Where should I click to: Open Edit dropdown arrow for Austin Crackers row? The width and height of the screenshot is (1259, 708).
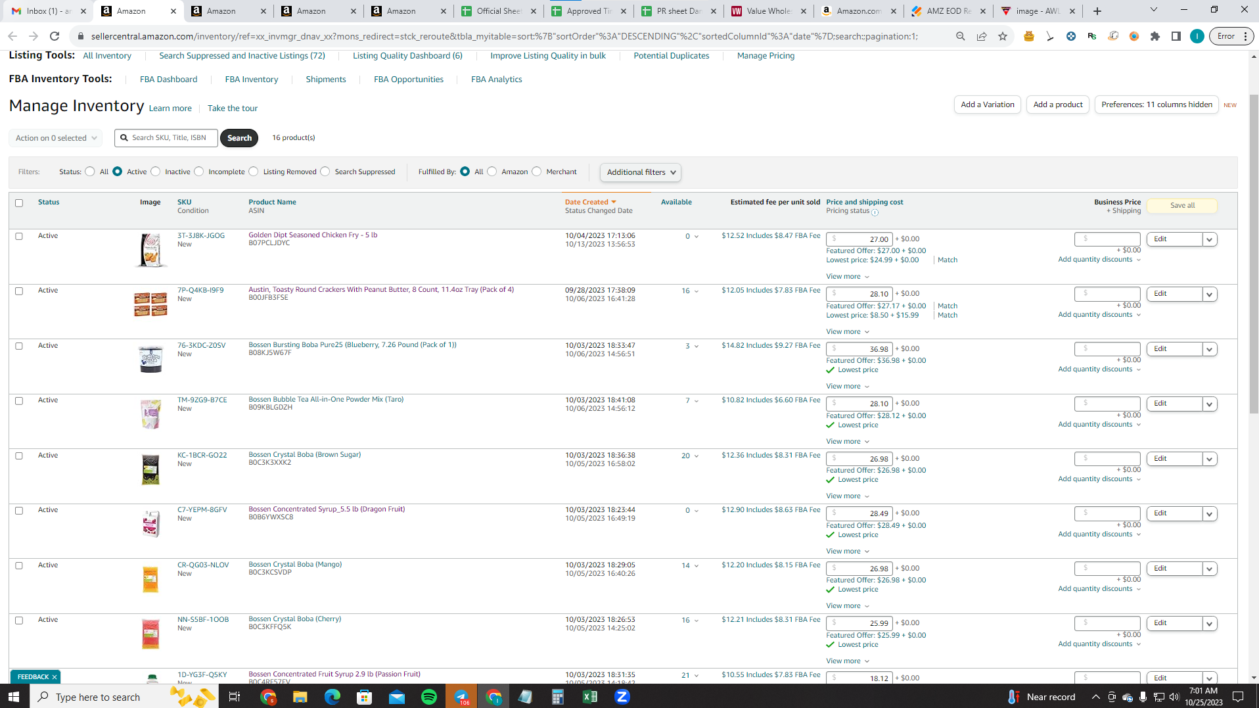1210,295
